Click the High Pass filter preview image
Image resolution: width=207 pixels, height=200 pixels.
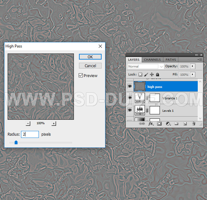point(41,87)
